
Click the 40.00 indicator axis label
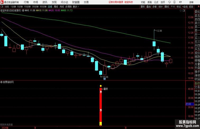click(x=191, y=89)
